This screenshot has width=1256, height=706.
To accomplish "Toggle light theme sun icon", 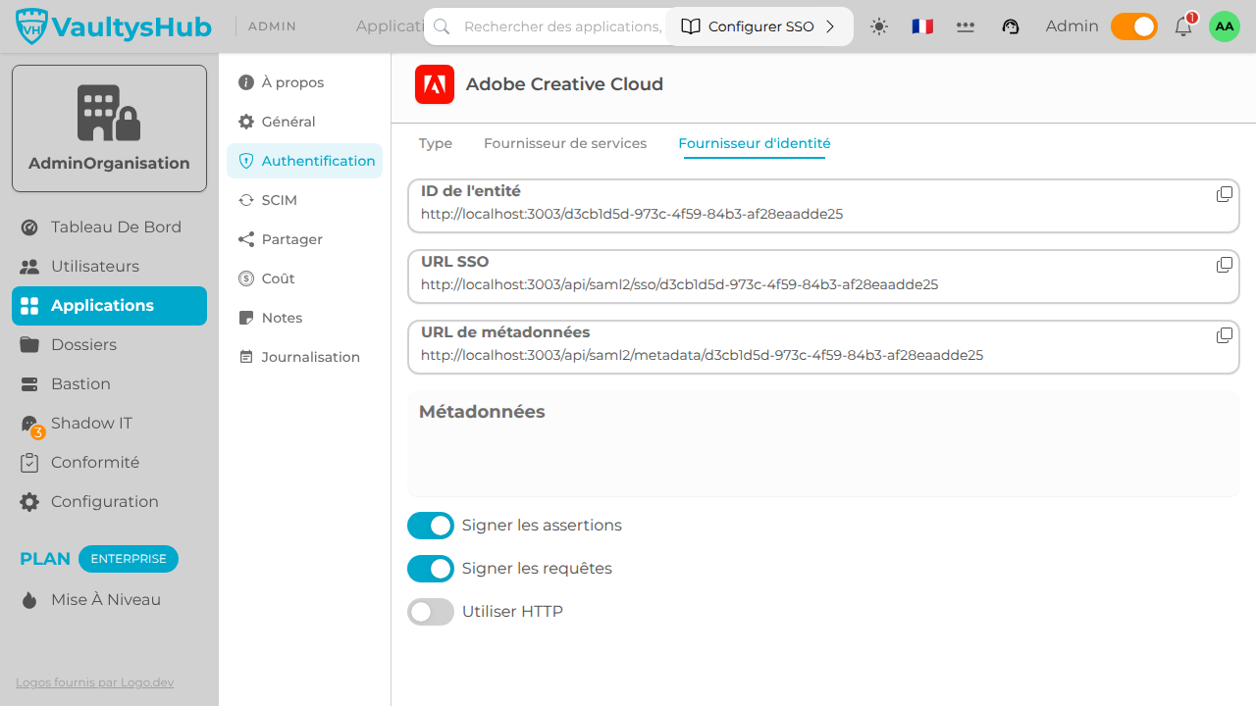I will pyautogui.click(x=879, y=26).
